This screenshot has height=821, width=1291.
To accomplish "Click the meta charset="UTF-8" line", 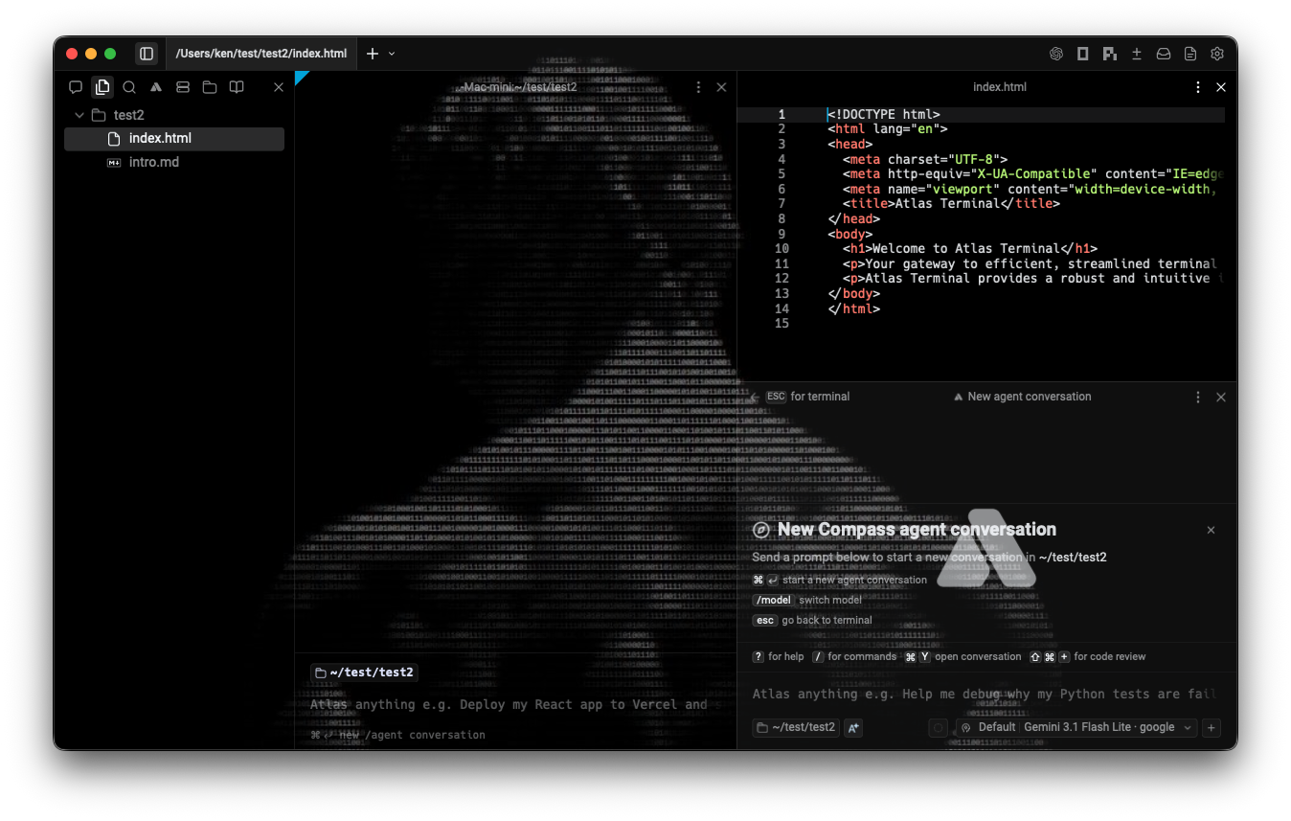I will pos(925,159).
